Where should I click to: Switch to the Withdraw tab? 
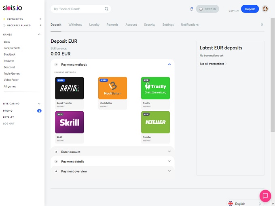pyautogui.click(x=75, y=25)
